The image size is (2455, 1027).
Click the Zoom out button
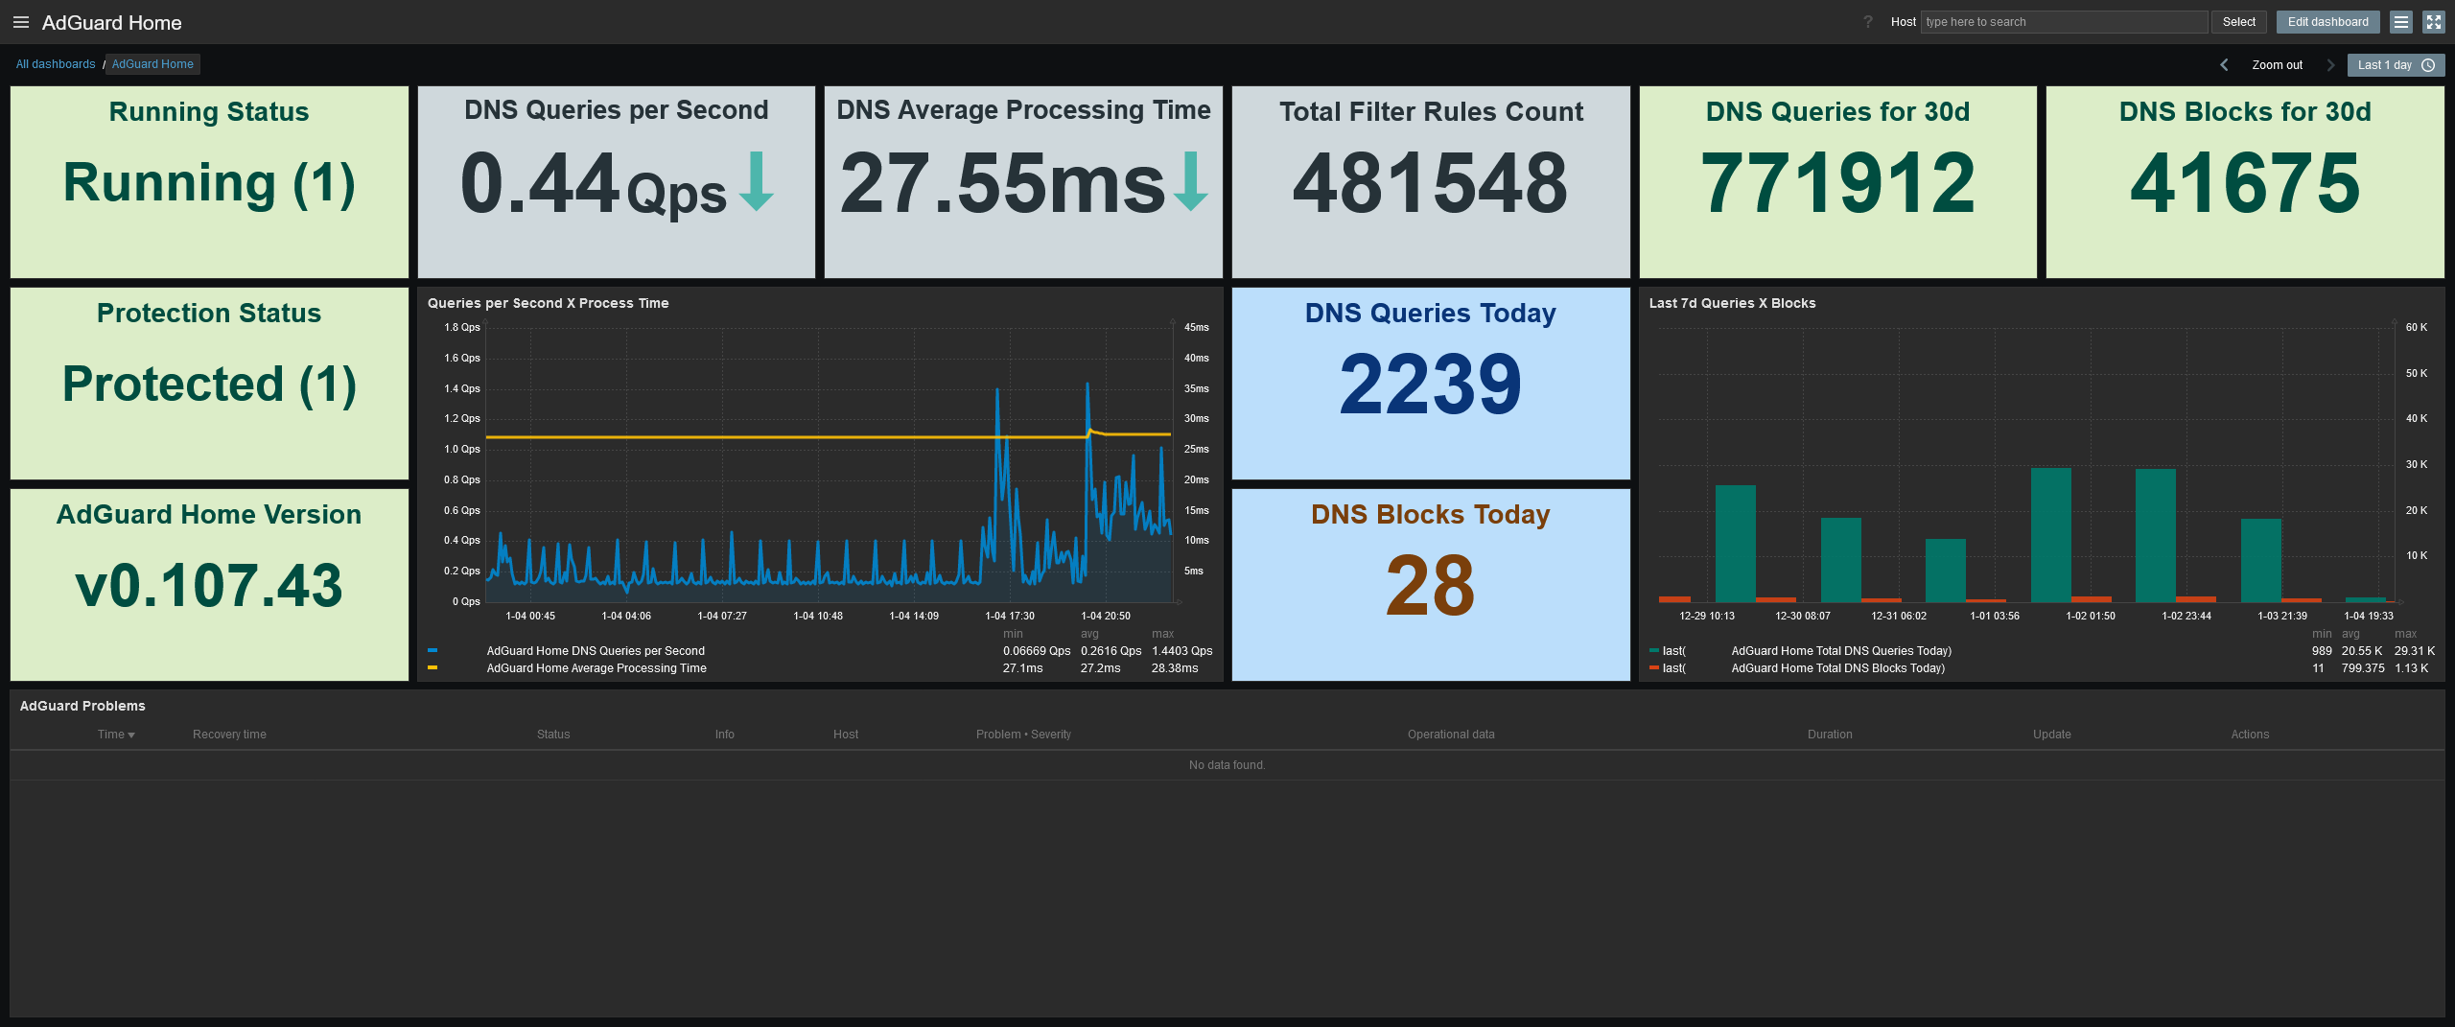tap(2278, 65)
